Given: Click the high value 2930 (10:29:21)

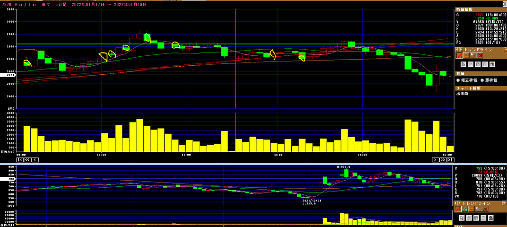Looking at the screenshot, I should [491, 29].
